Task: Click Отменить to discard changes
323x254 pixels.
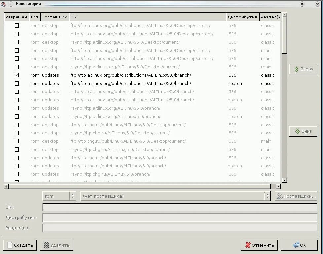Action: (260, 245)
